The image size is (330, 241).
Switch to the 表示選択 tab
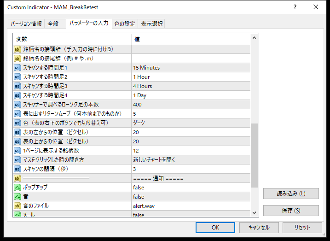(151, 24)
